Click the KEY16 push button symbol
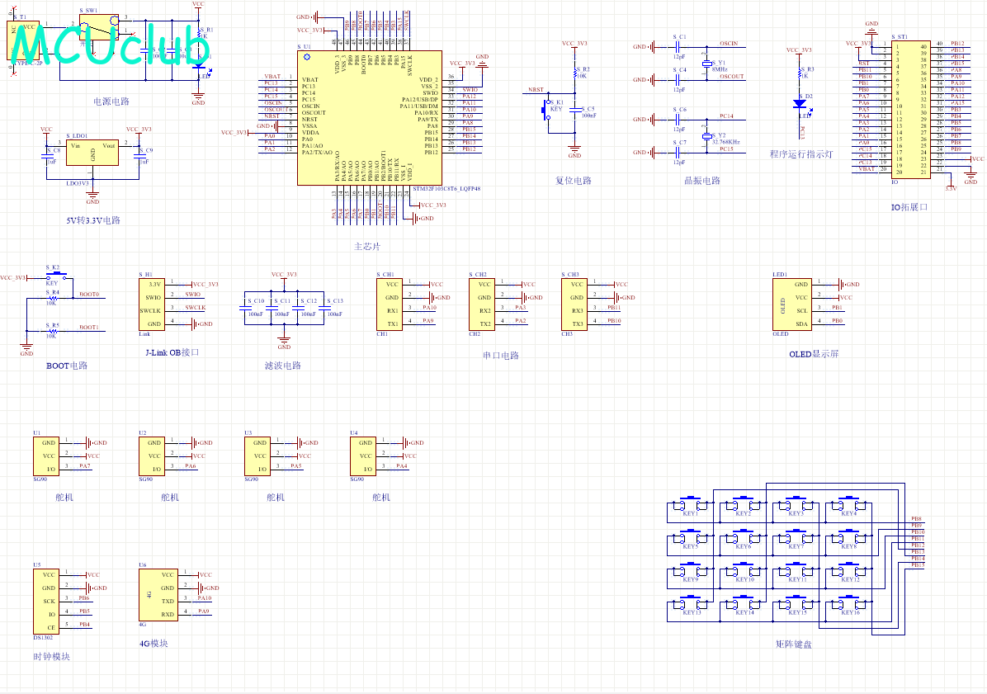This screenshot has width=987, height=694. click(849, 603)
